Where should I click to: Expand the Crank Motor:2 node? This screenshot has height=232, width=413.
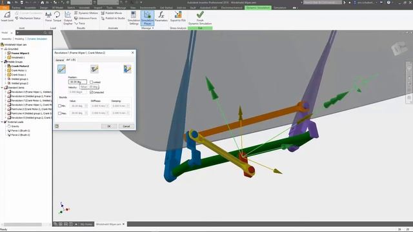(x=6, y=66)
